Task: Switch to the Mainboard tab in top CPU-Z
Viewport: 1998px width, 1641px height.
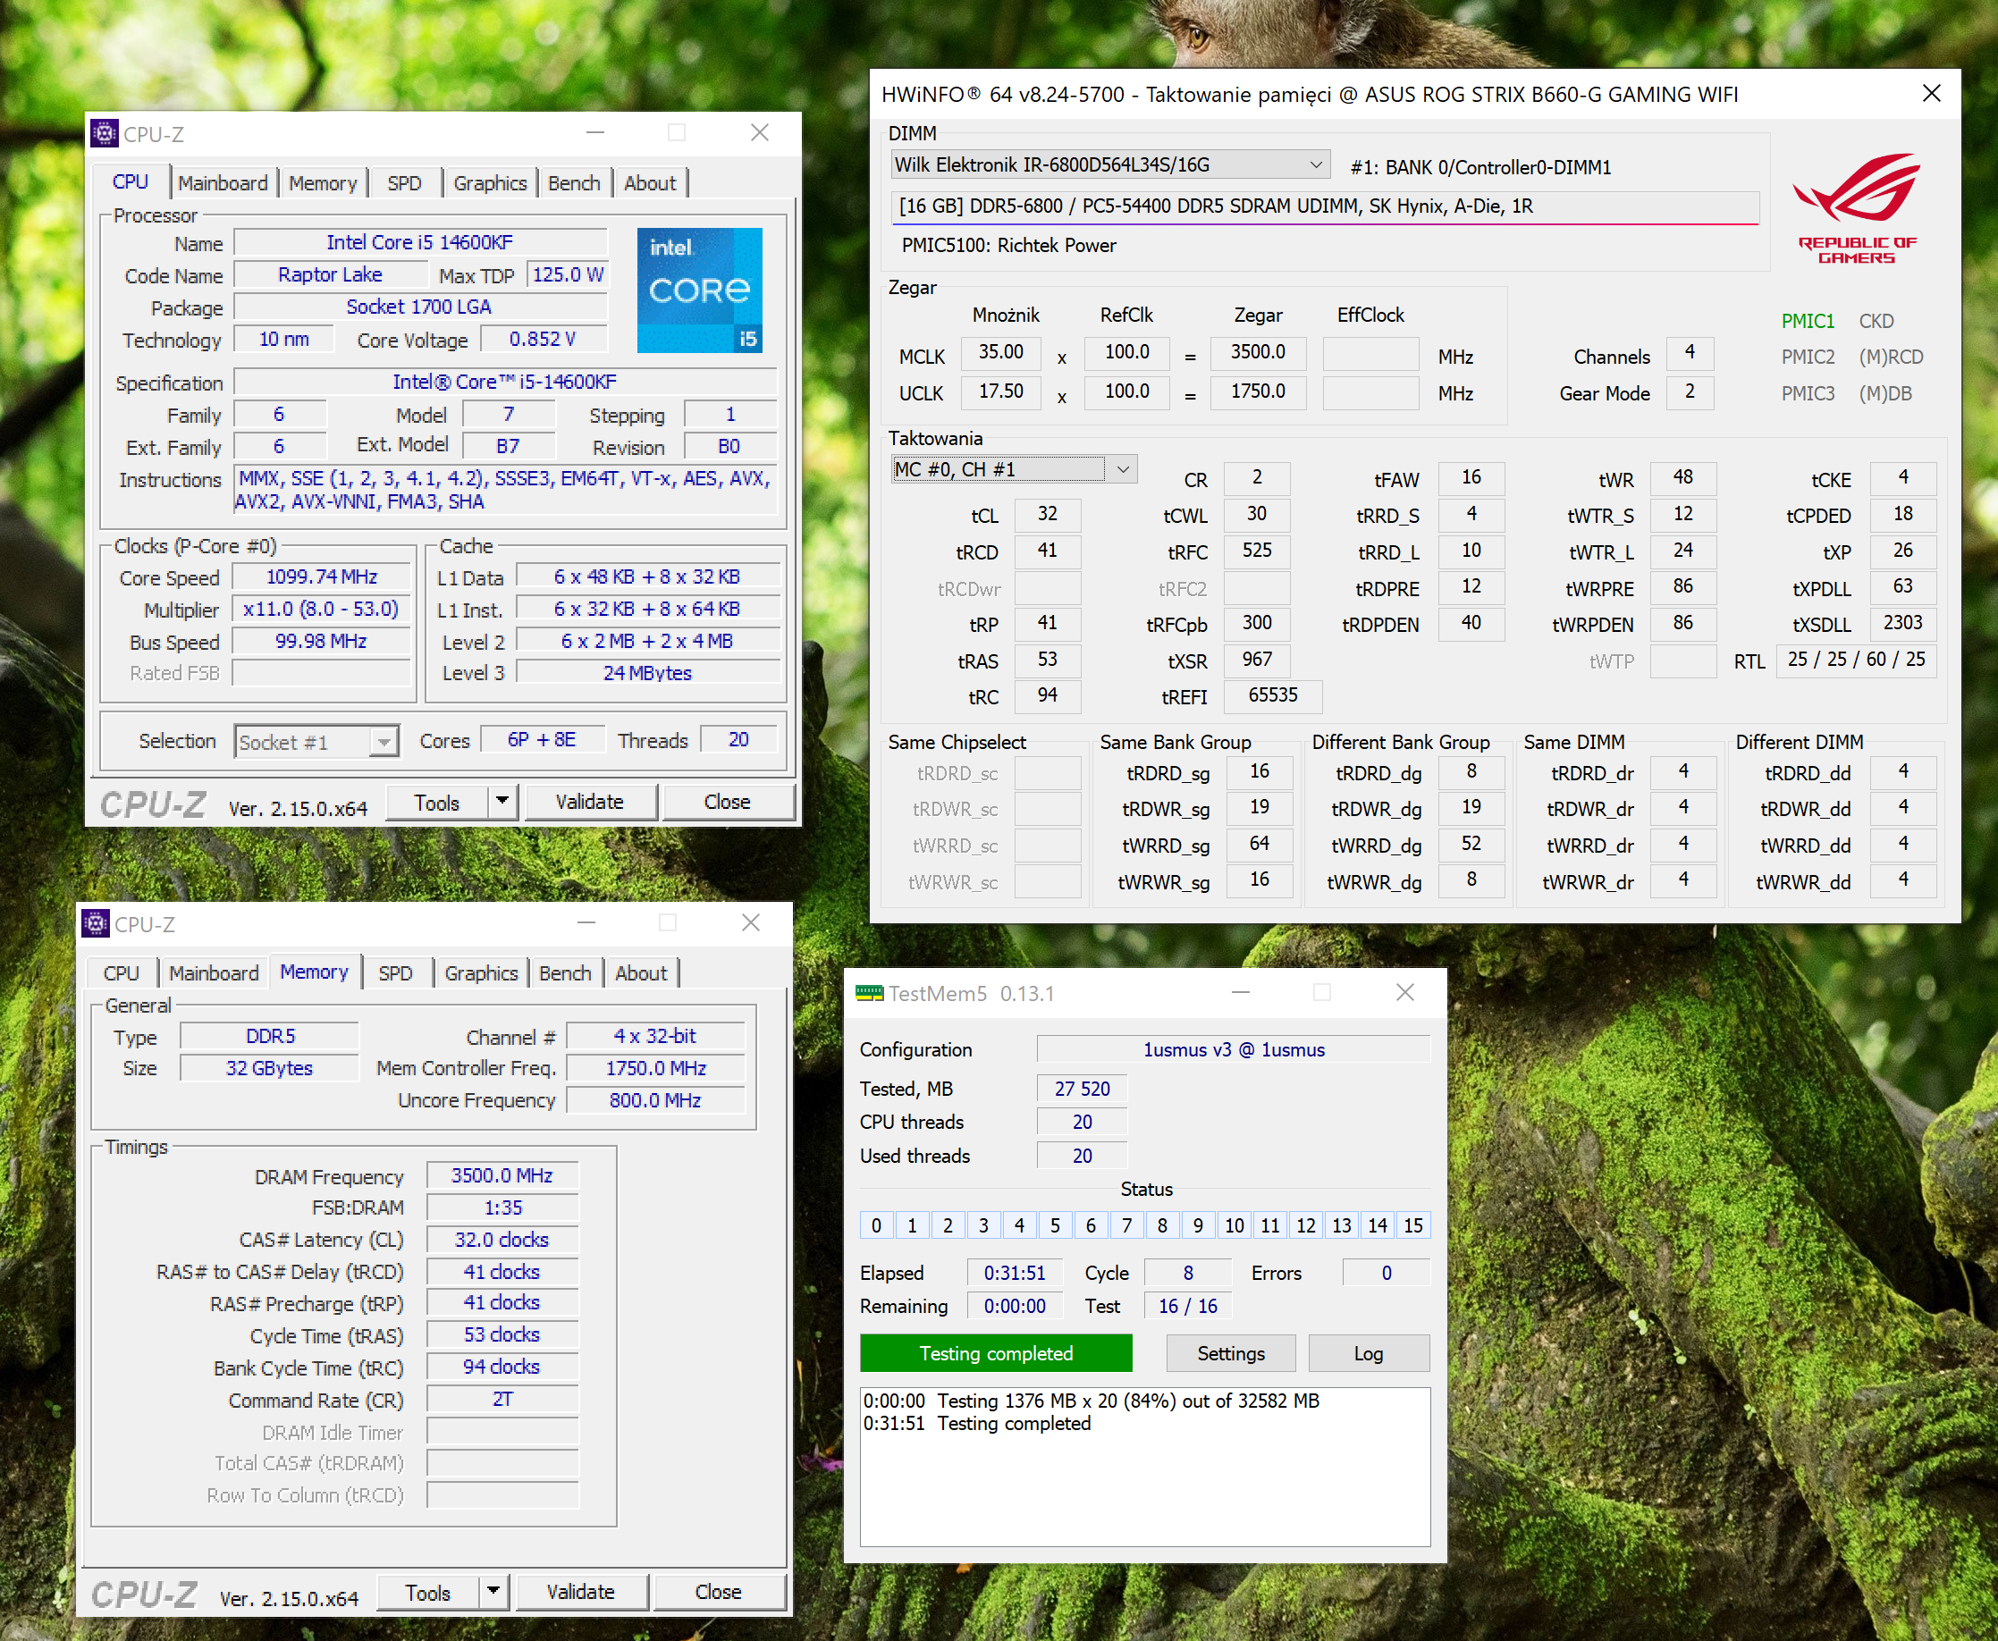Action: tap(223, 182)
